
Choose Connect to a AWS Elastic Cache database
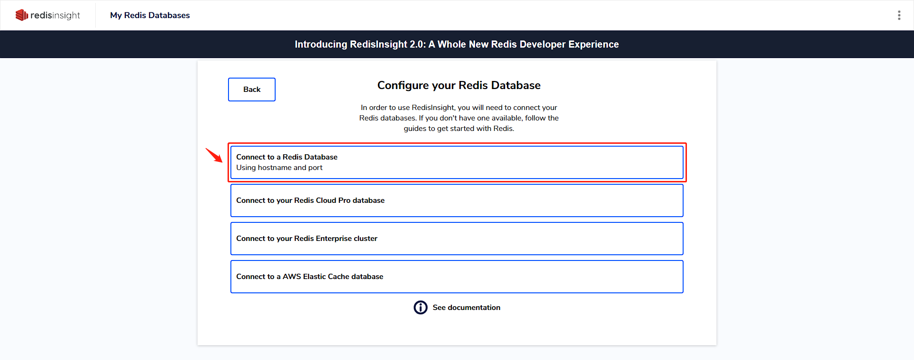tap(457, 277)
